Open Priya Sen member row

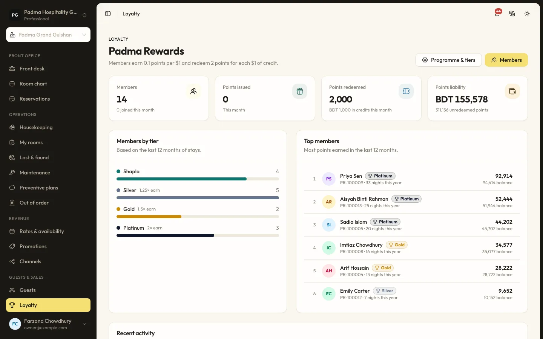[x=412, y=179]
